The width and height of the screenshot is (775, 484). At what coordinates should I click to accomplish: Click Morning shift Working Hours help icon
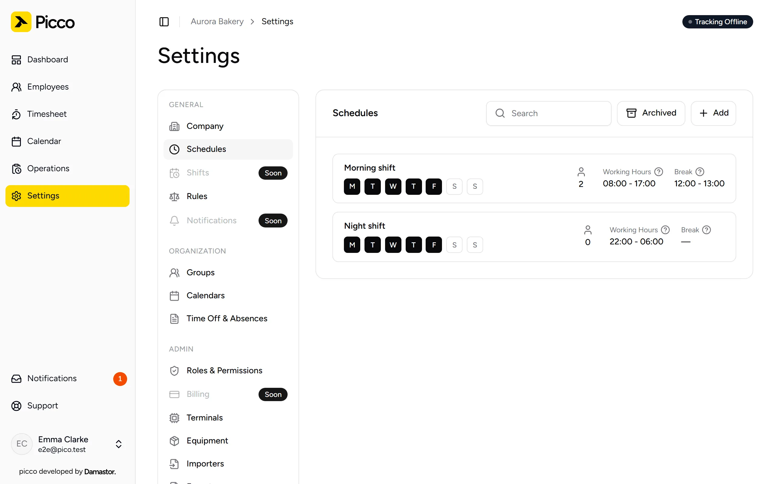pyautogui.click(x=658, y=172)
